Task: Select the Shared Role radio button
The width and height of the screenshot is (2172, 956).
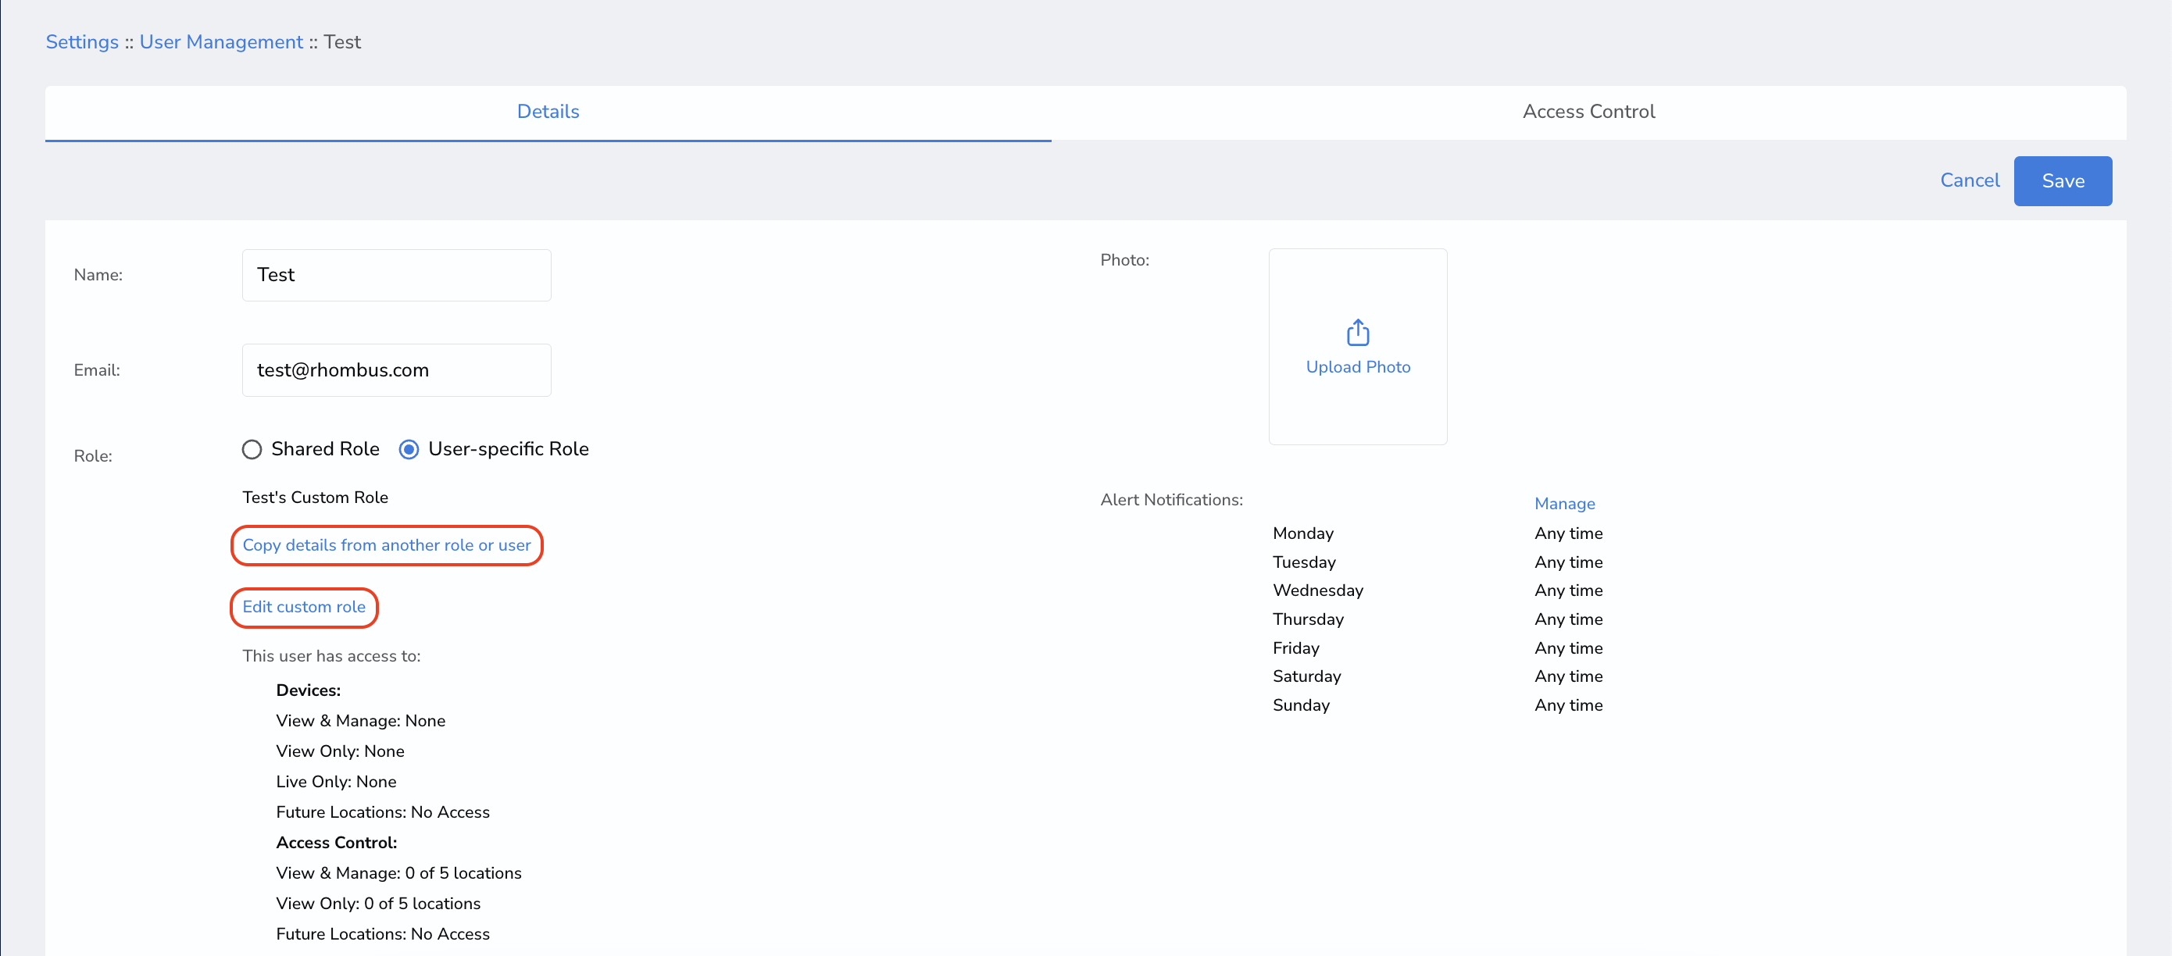Action: (252, 449)
